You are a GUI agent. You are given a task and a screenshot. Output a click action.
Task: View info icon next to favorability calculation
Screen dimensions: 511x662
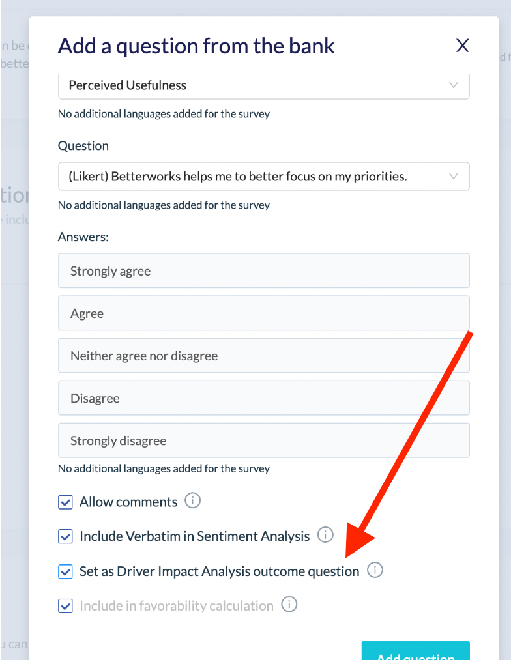point(289,605)
